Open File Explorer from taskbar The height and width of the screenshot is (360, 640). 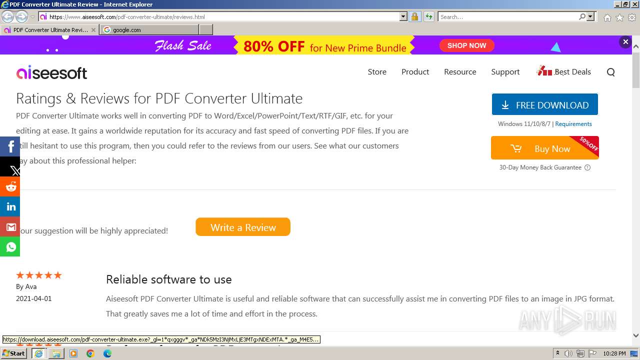coord(56,353)
